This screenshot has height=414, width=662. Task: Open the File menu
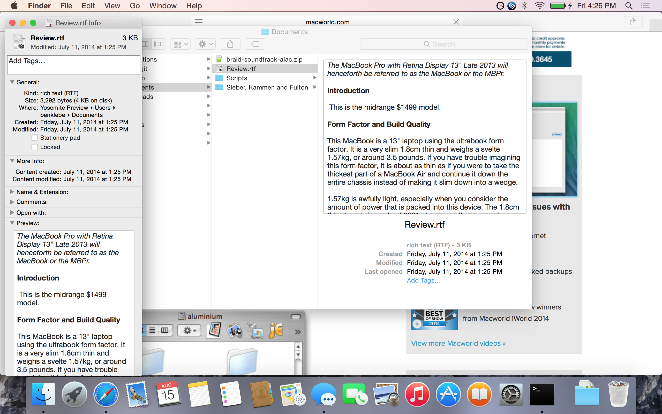point(66,6)
